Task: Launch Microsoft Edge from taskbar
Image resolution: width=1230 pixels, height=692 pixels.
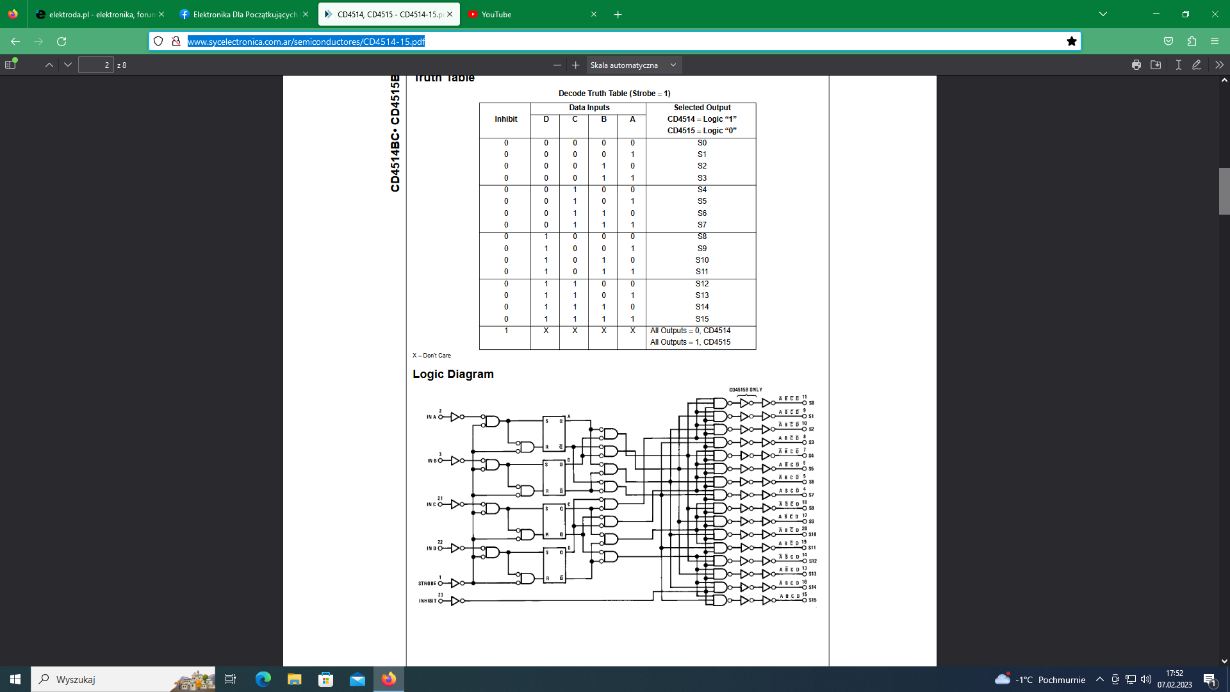Action: [263, 679]
